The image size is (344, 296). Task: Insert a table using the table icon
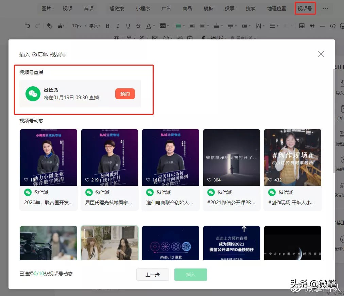302,25
